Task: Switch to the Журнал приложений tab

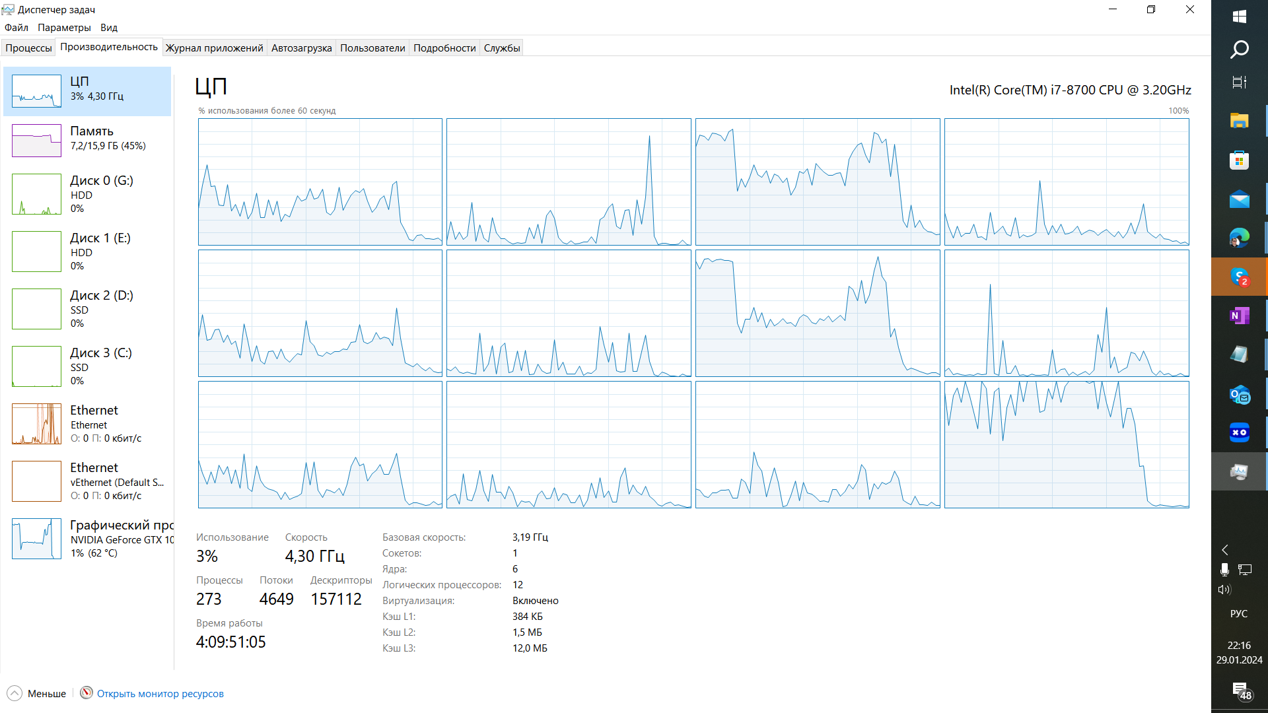Action: point(215,48)
